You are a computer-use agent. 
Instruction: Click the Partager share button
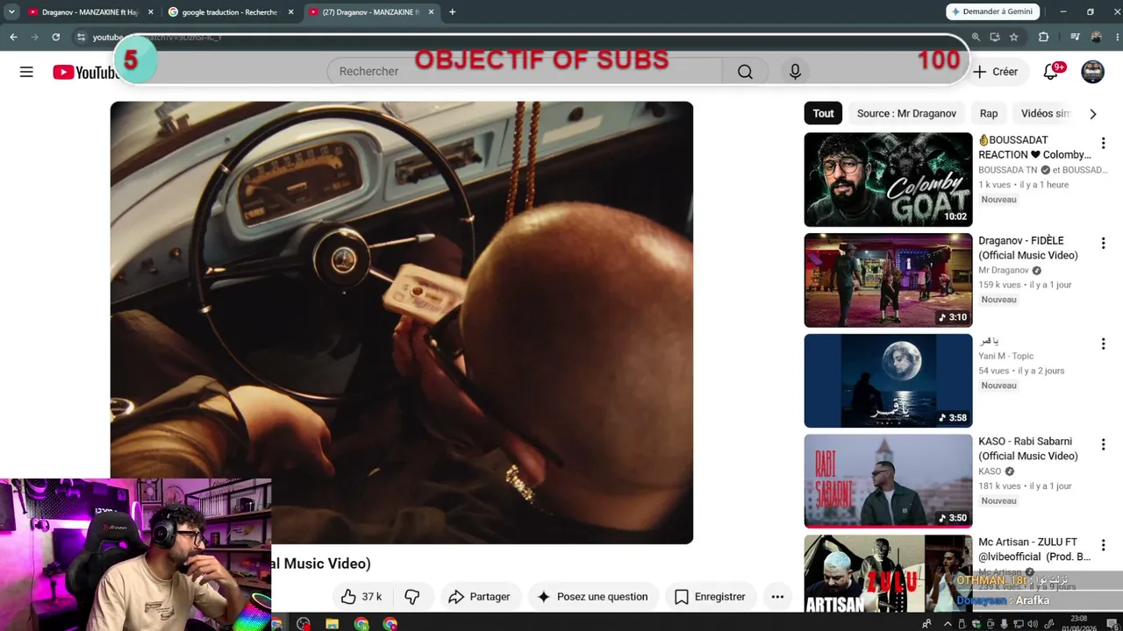[479, 597]
